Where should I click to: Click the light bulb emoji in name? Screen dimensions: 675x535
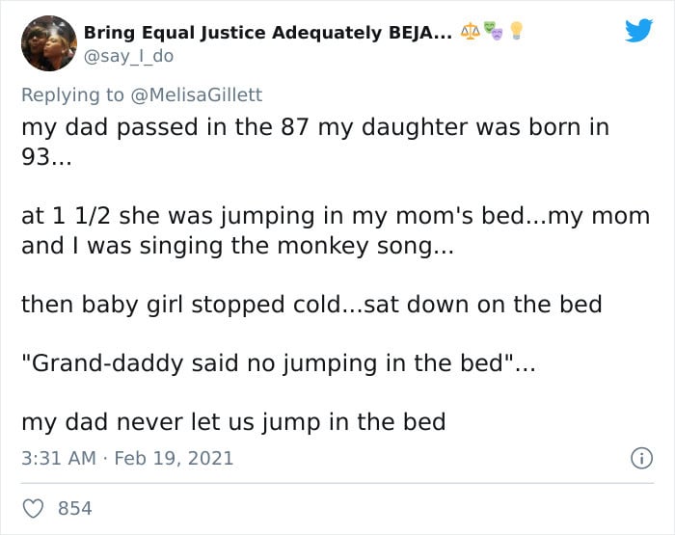click(515, 32)
